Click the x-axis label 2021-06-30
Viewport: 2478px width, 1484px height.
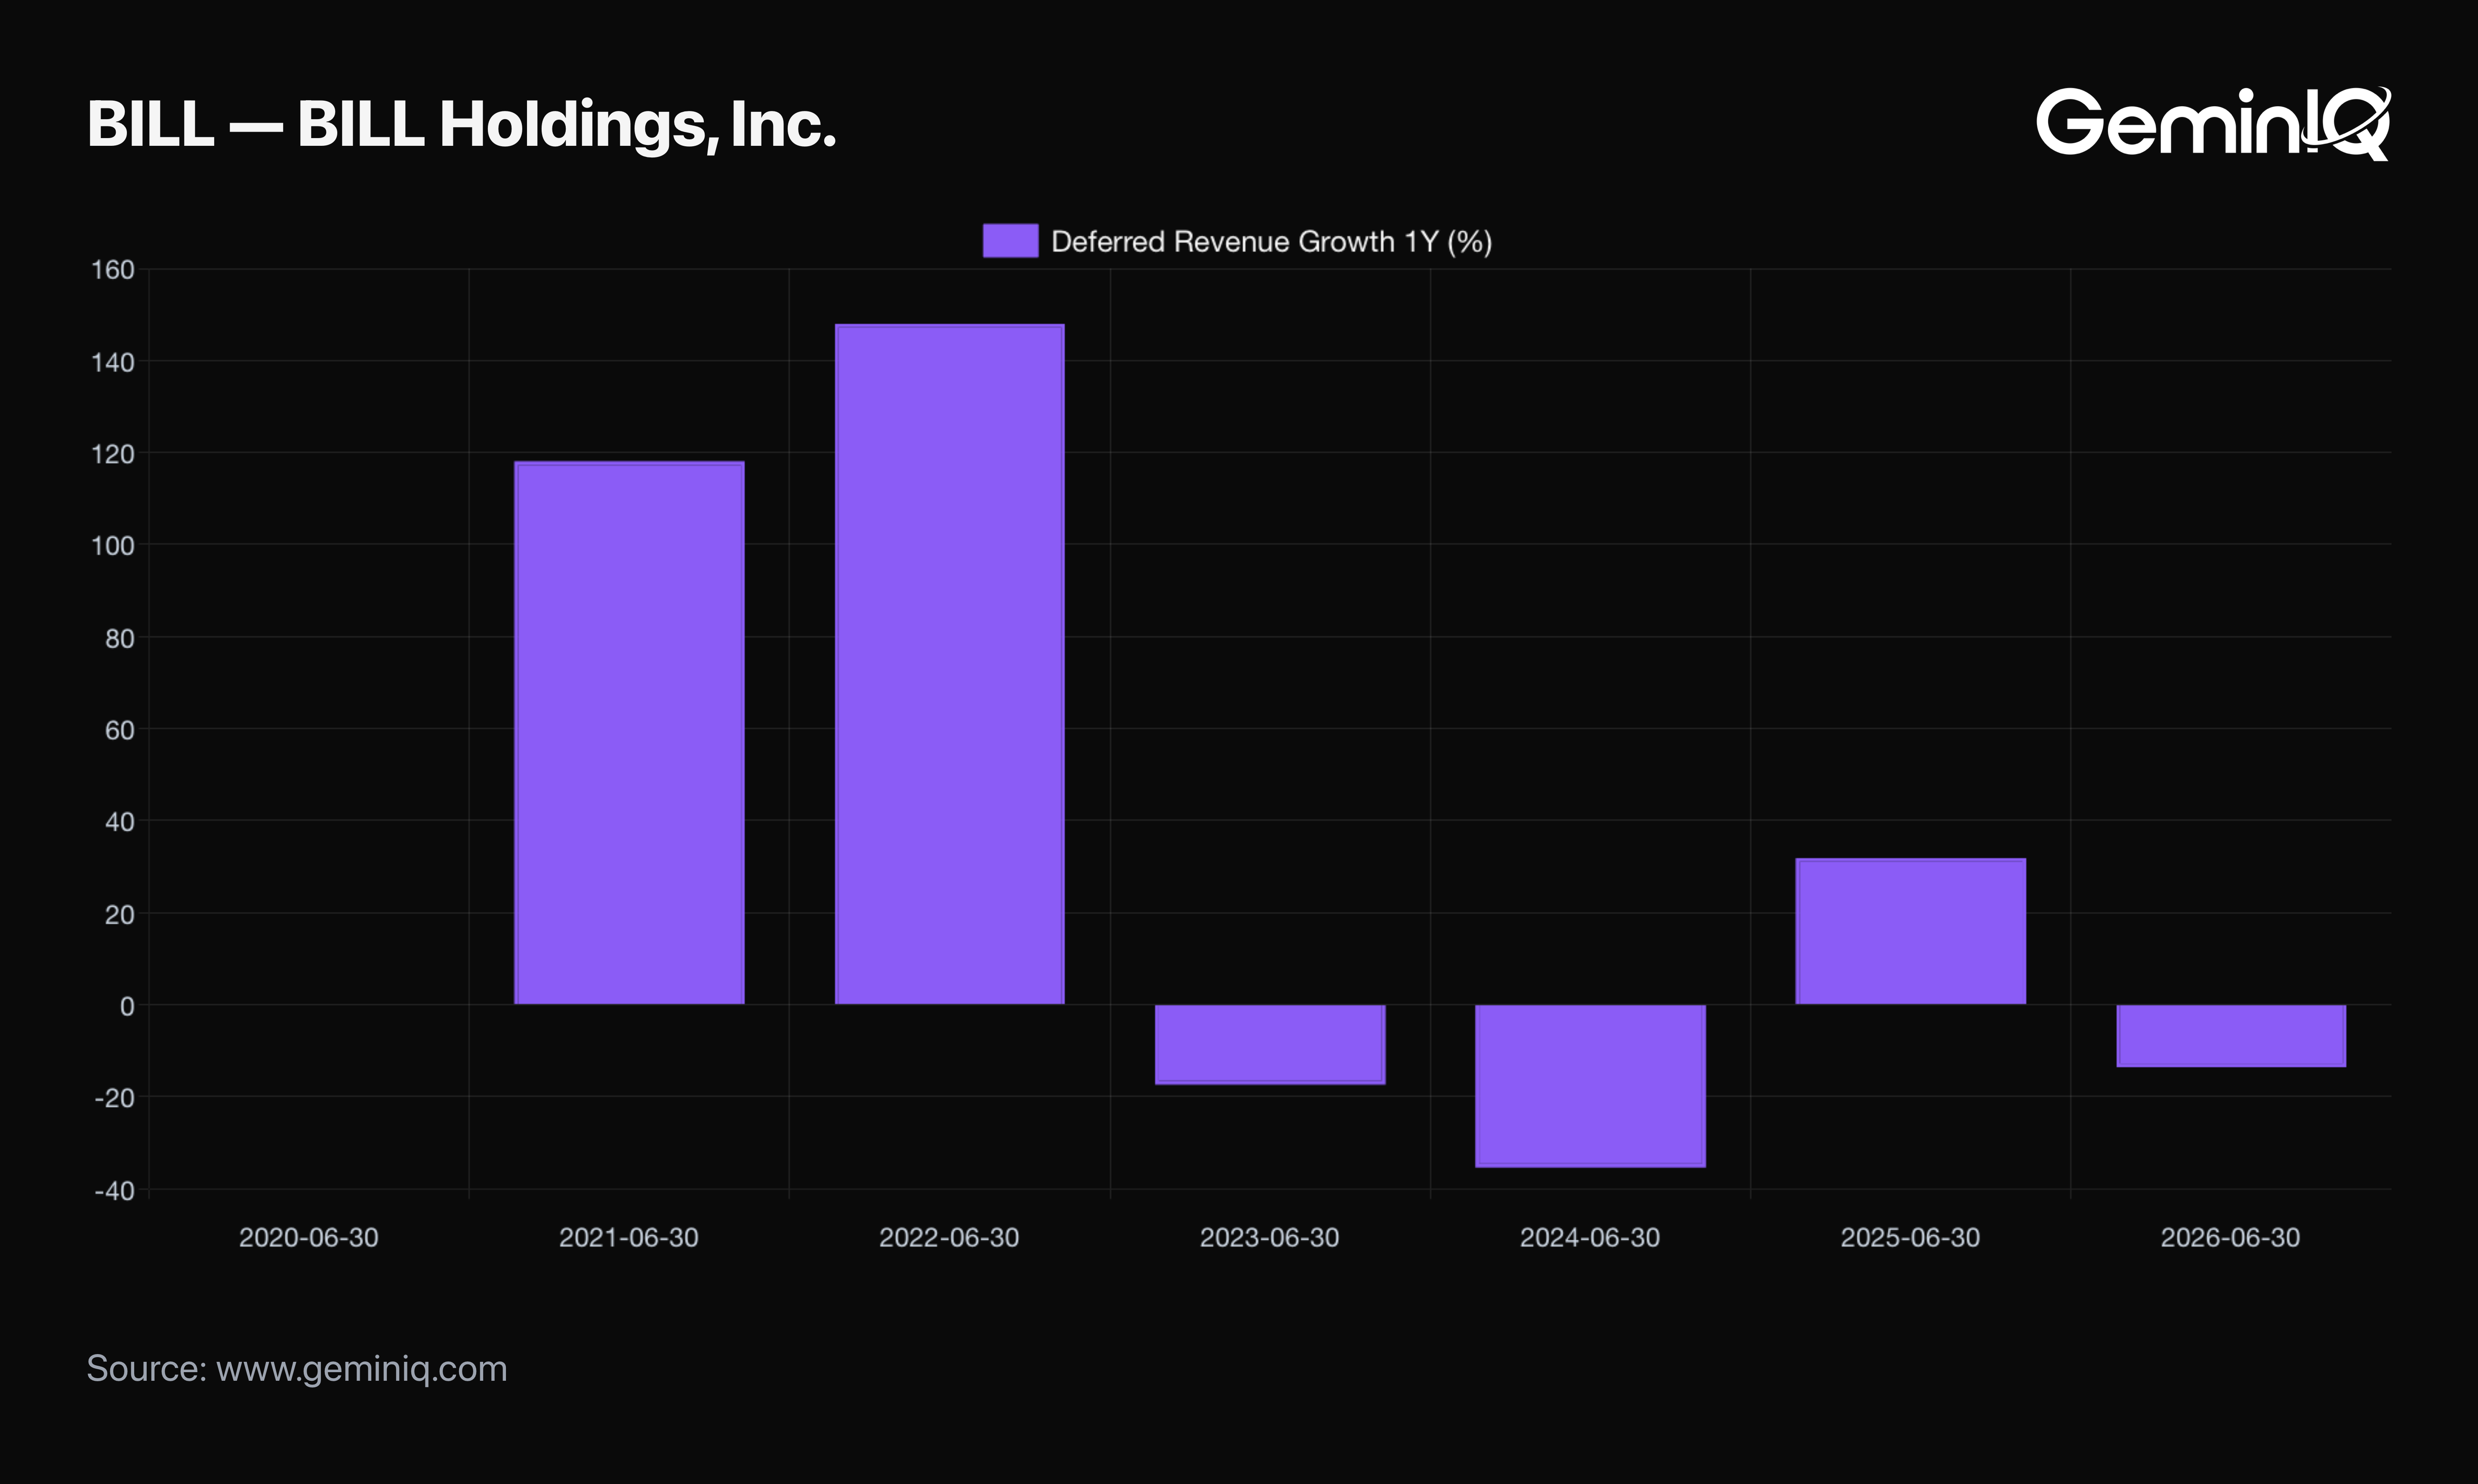coord(629,1238)
